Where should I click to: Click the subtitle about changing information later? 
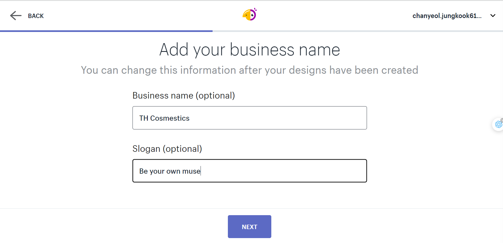coord(249,70)
